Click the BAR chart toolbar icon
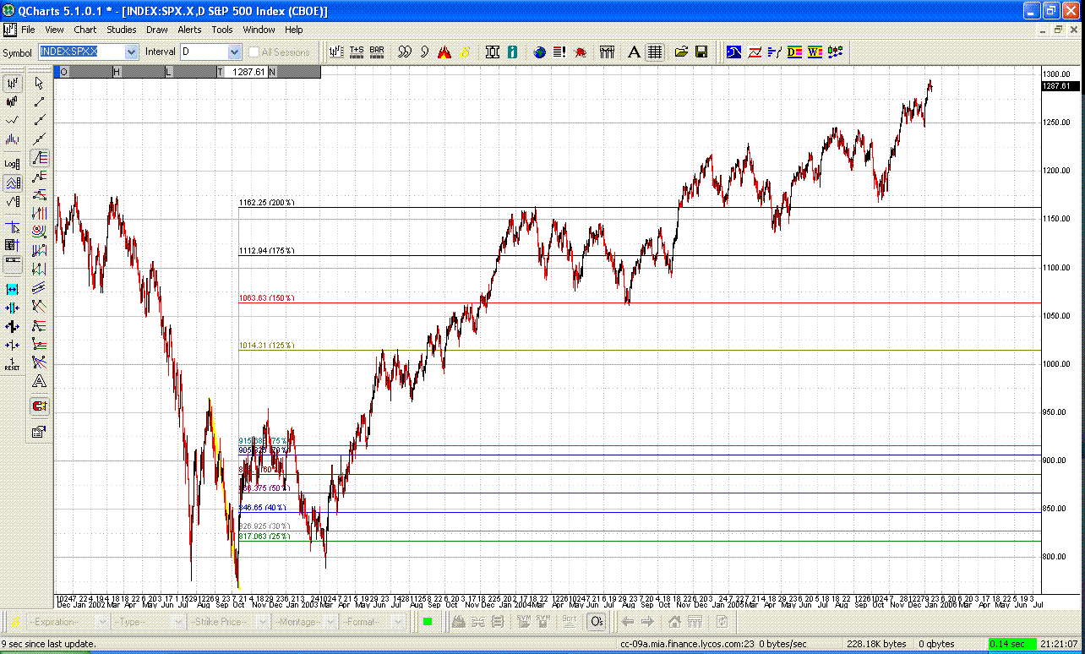 pos(377,52)
